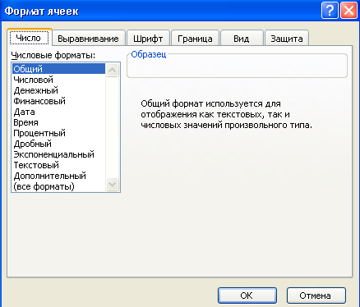
Task: Select the Время format
Action: (58, 122)
